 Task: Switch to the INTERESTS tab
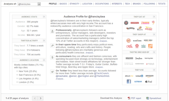(117, 4)
